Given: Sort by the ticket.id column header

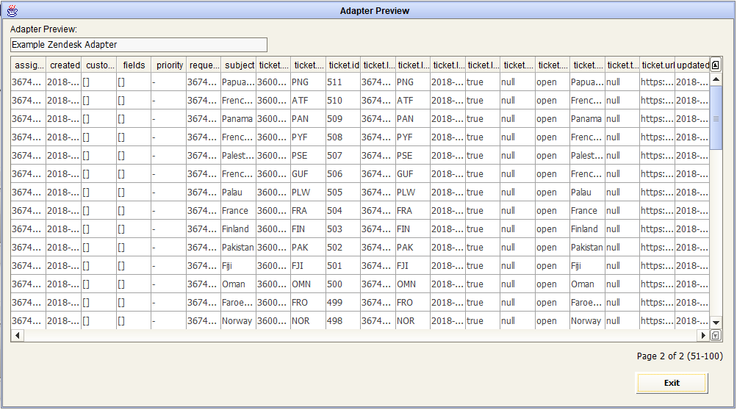Looking at the screenshot, I should [343, 65].
